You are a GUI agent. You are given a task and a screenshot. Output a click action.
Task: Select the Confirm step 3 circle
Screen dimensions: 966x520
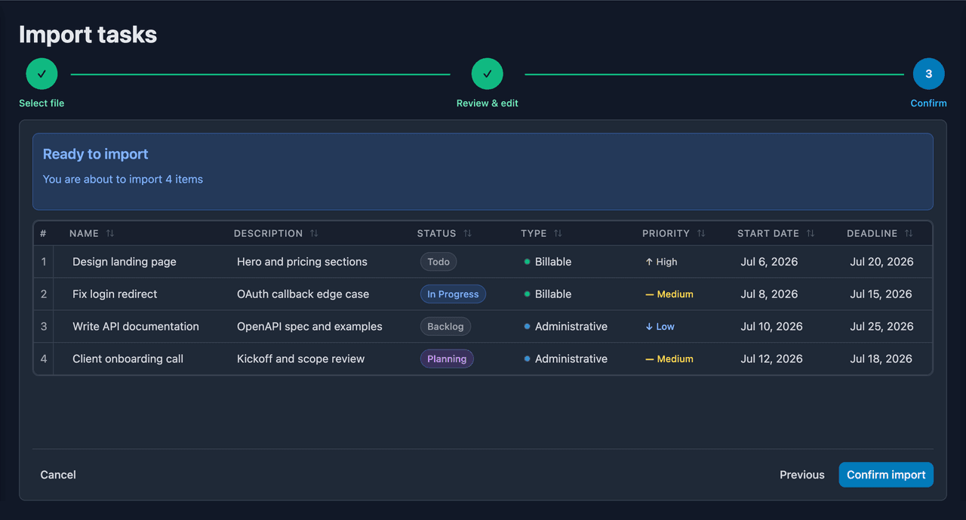pos(928,74)
